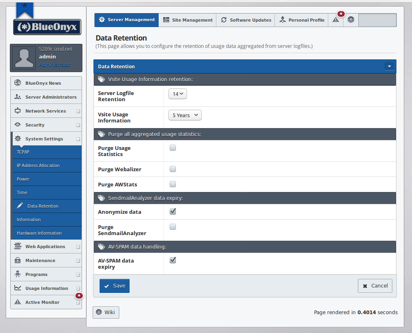Check the Purge Webalizer box
This screenshot has width=412, height=333.
click(173, 169)
